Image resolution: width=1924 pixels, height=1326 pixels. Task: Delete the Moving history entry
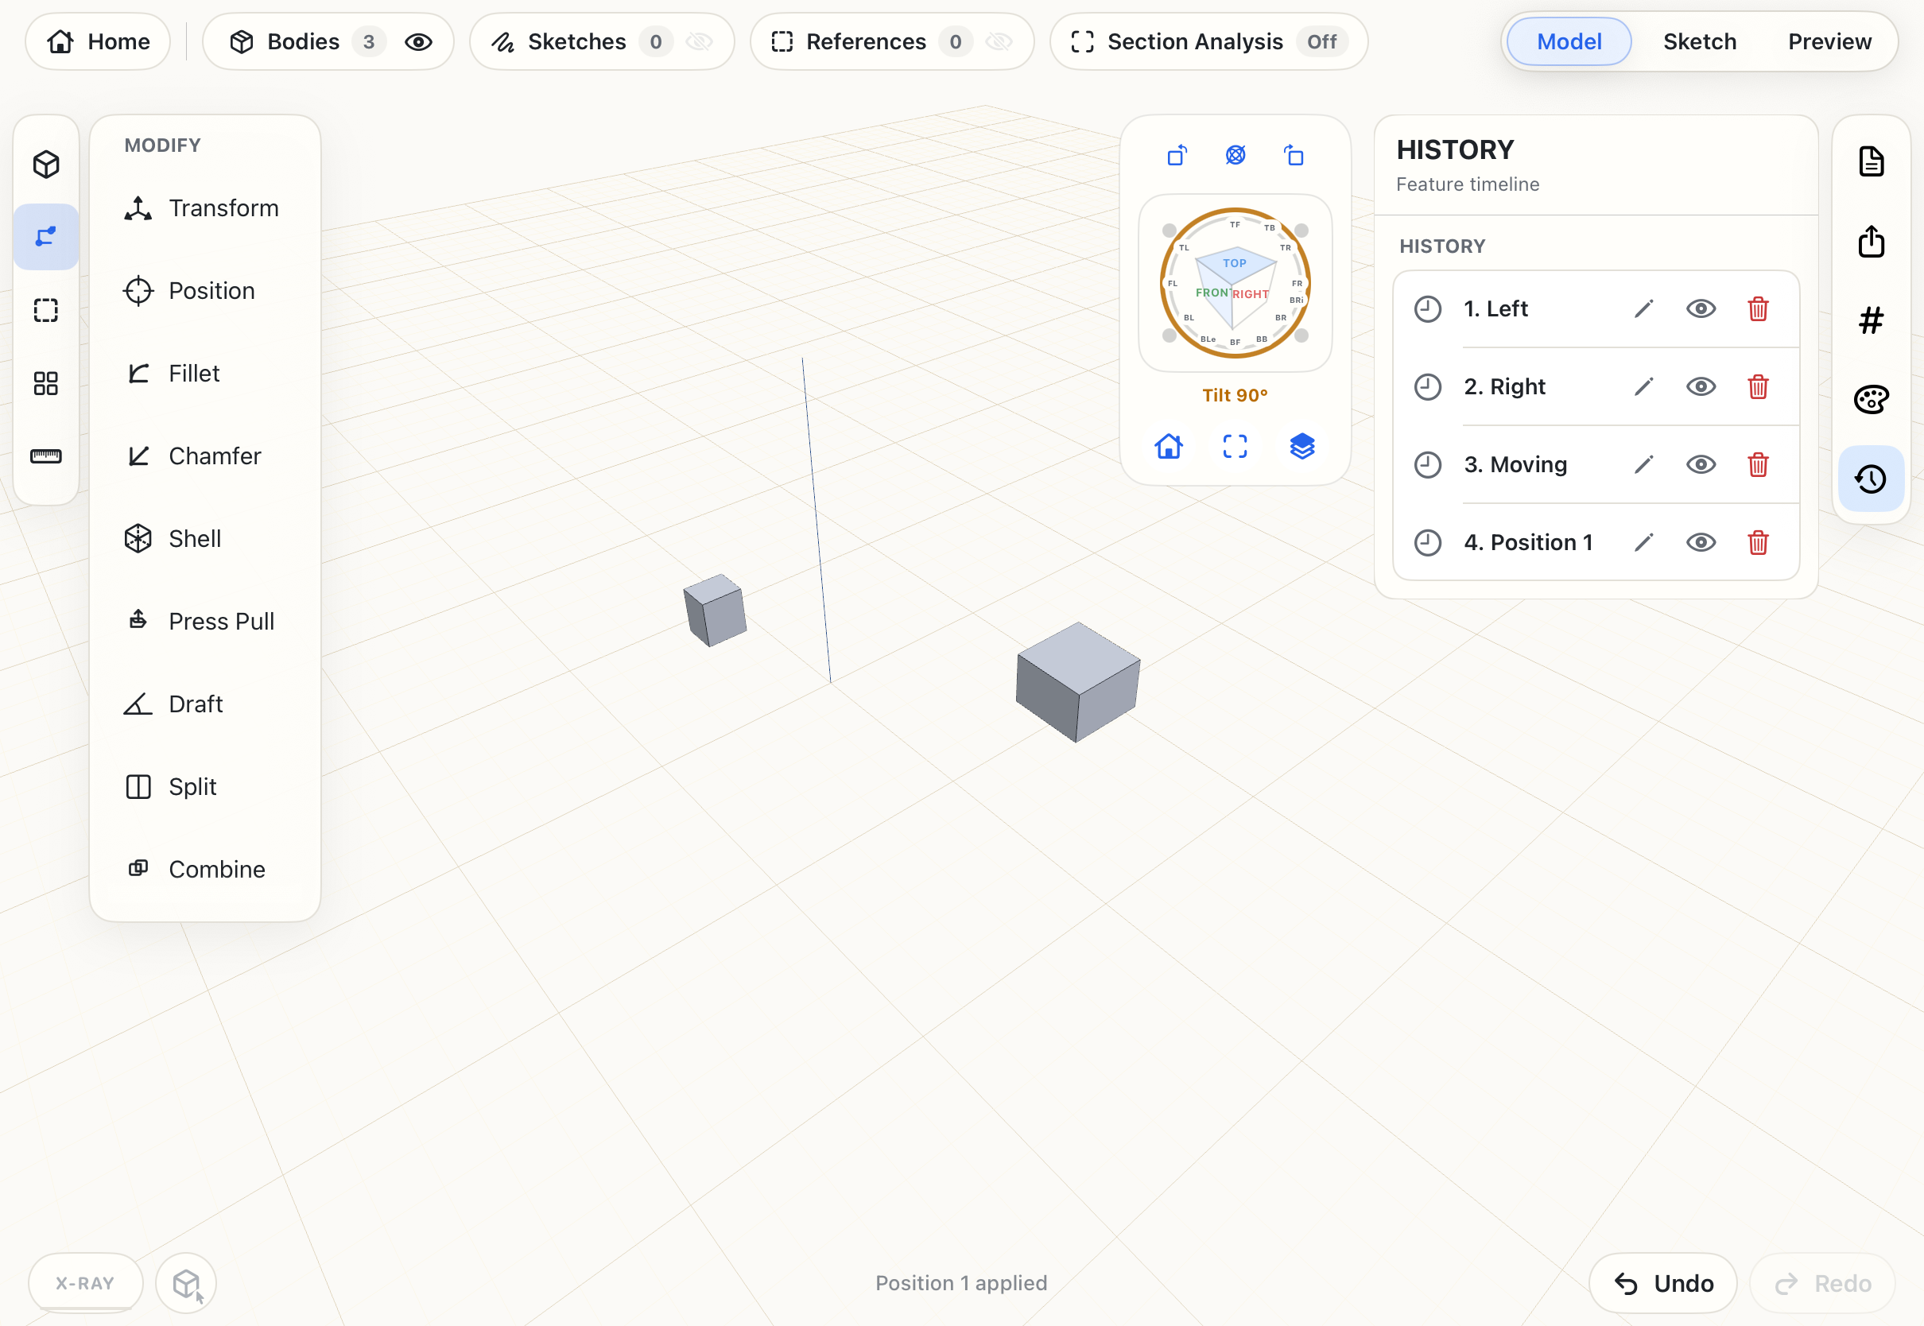coord(1758,464)
